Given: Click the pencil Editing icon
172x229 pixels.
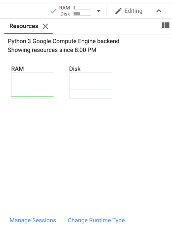Looking at the screenshot, I should coord(118,11).
